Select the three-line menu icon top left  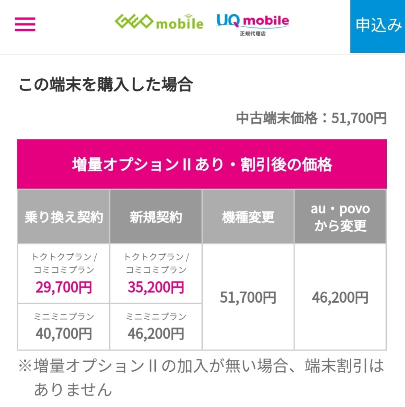click(x=25, y=24)
